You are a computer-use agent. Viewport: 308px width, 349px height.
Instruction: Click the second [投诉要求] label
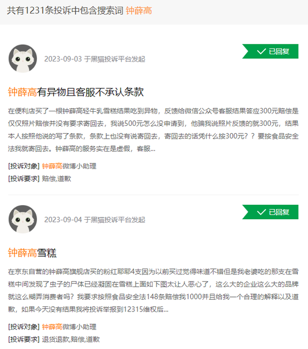click(24, 339)
